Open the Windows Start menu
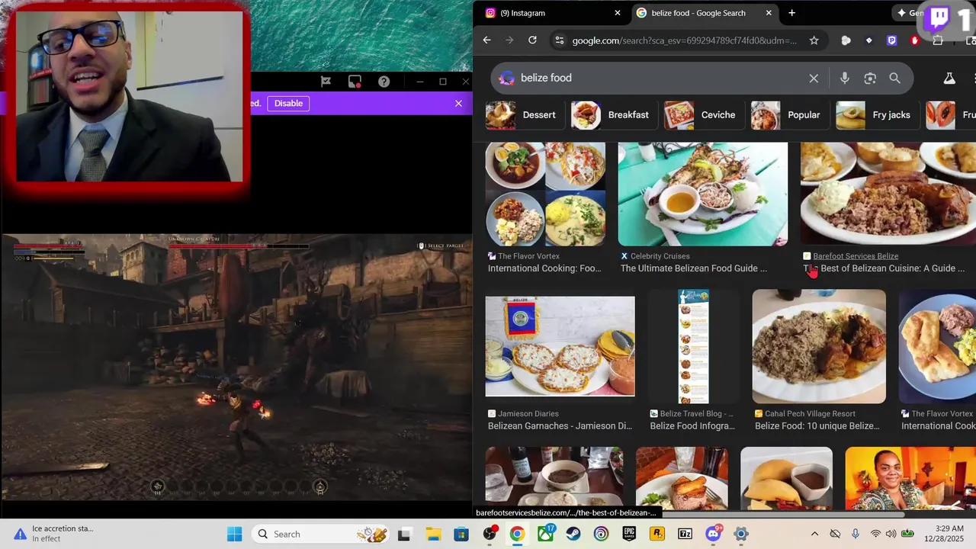The image size is (976, 549). [x=234, y=534]
